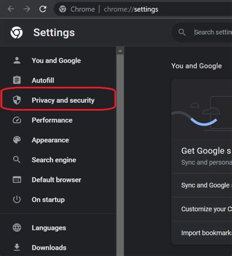Reload the settings page

click(43, 9)
